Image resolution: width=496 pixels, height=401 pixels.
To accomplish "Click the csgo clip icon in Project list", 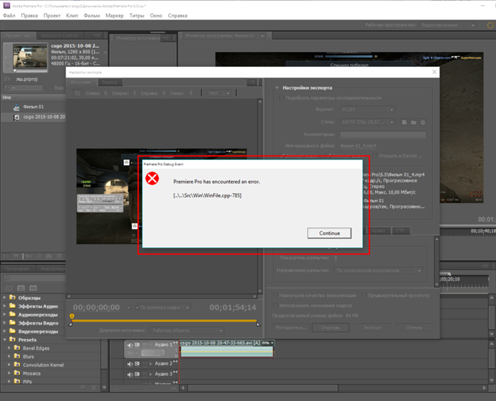I will click(x=17, y=117).
